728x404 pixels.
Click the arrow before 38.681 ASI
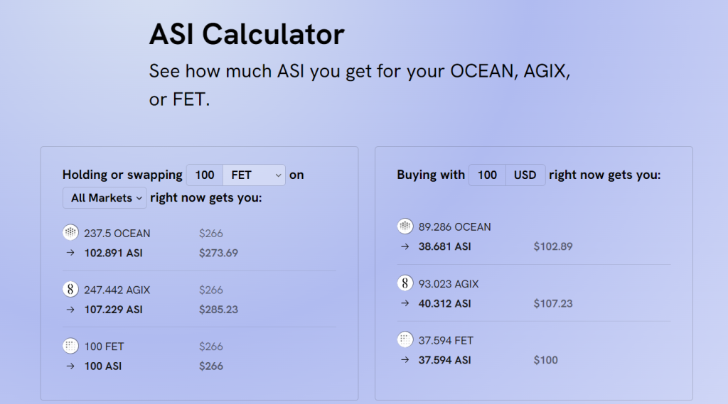pyautogui.click(x=405, y=246)
